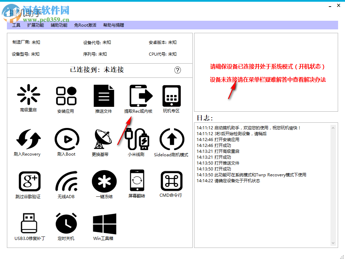The width and height of the screenshot is (345, 260).
Task: Minimize the 搞机助手 window
Action: 330,6
